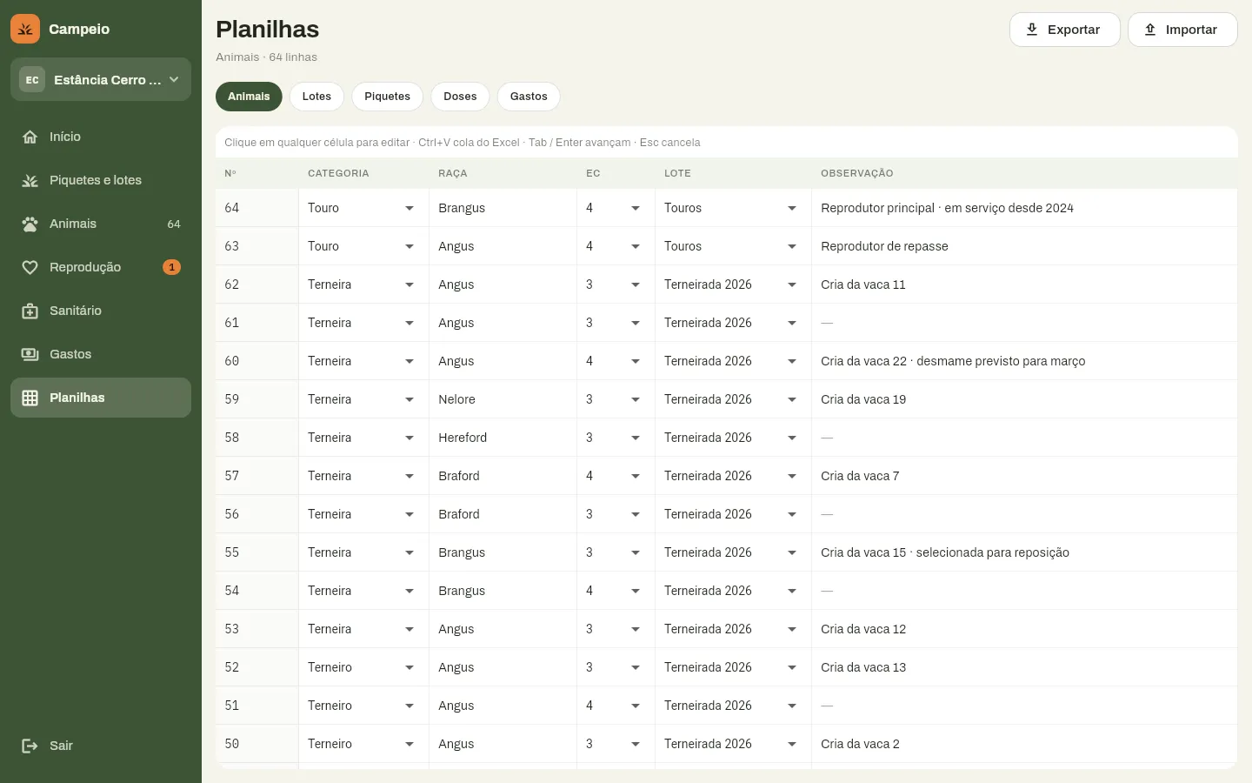The width and height of the screenshot is (1252, 783).
Task: Open Sanitário in the sidebar
Action: point(101,311)
